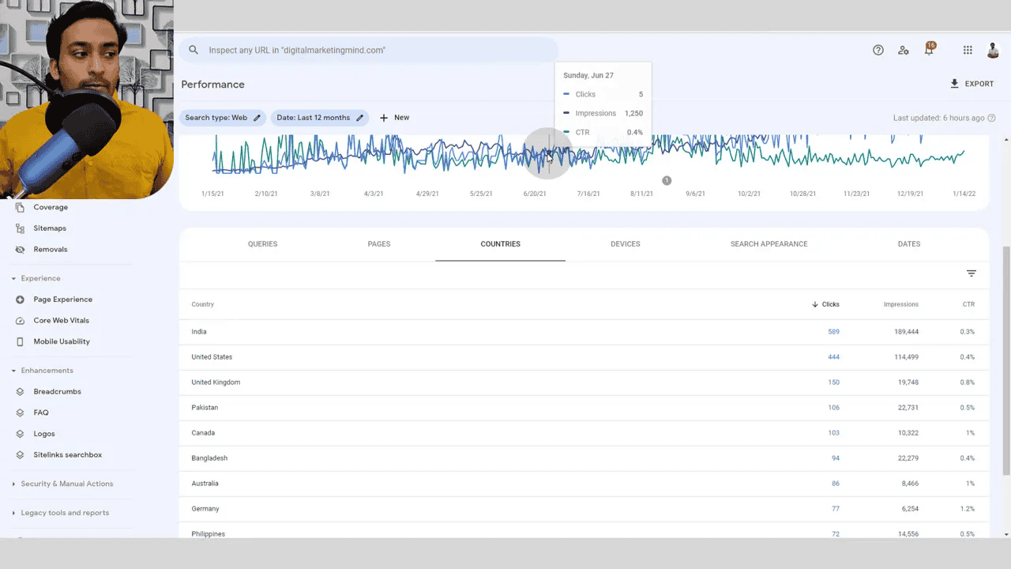The height and width of the screenshot is (569, 1011).
Task: Open the QUERIES tab
Action: pos(262,244)
